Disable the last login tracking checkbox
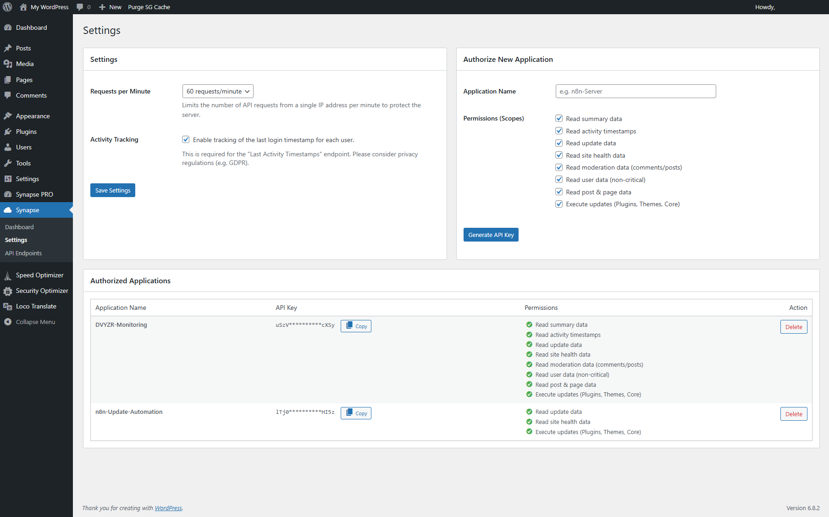The width and height of the screenshot is (829, 517). click(186, 139)
